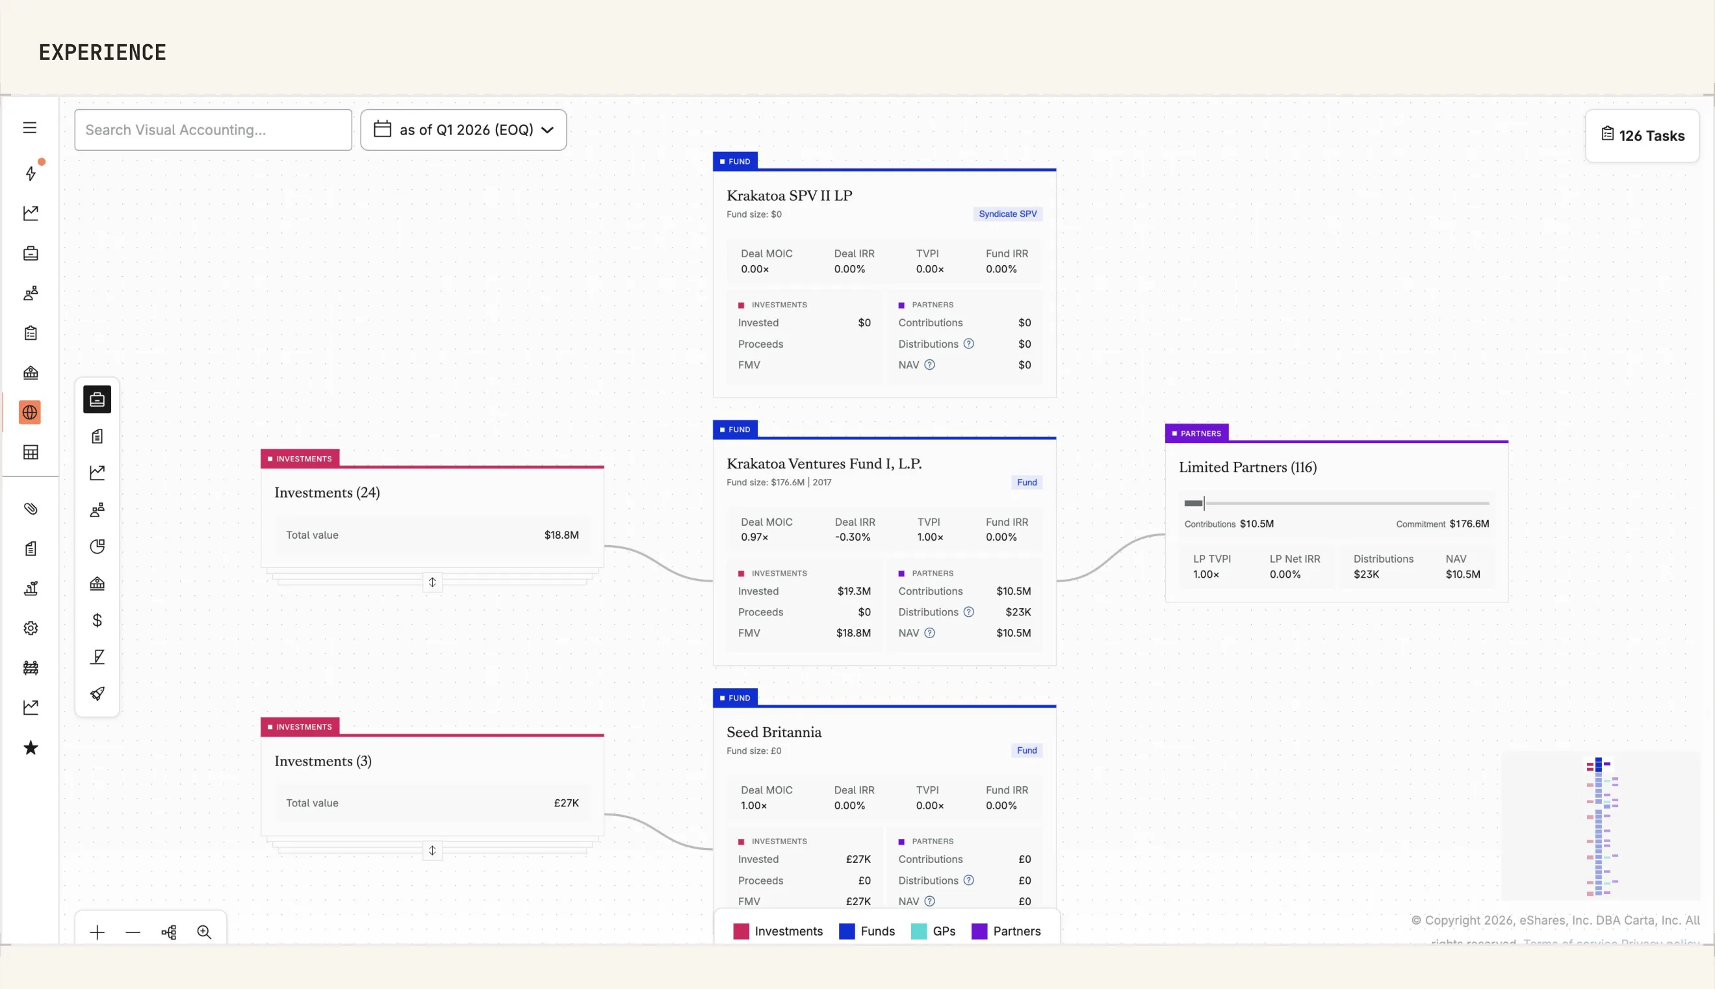Zoom out with the minus icon
Screen dimensions: 1715x989
click(133, 932)
